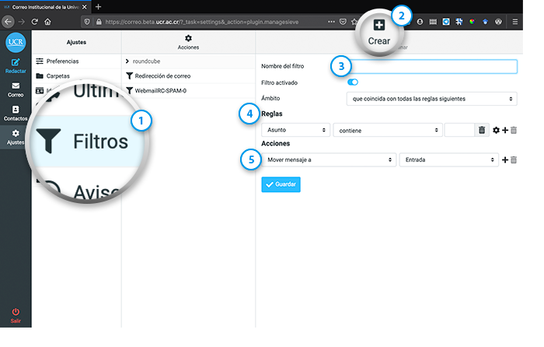This screenshot has width=544, height=347.
Task: Expand the 'contiene' operator dropdown
Action: 388,130
